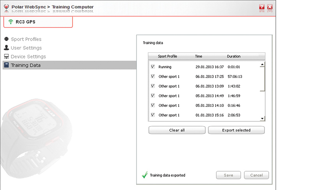This screenshot has height=190, width=312.
Task: Click the training list scrollbar thumb
Action: (x=262, y=79)
